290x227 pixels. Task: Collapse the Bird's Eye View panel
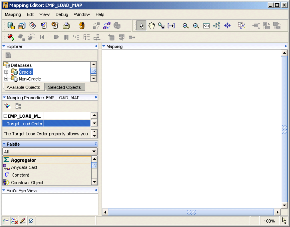(x=4, y=191)
